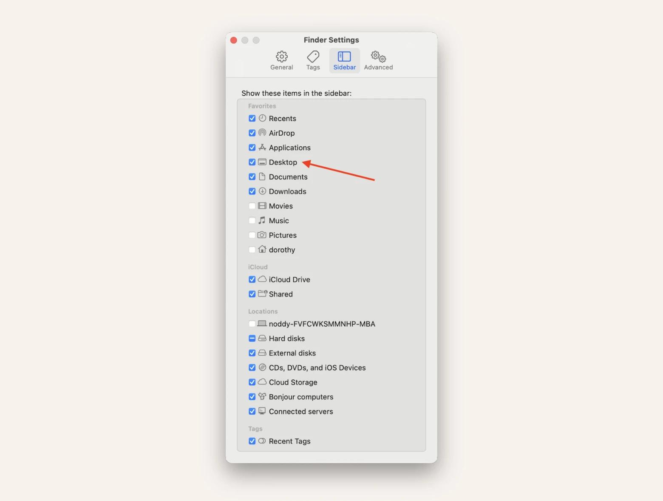Uncheck CDs, DVDs, and iOS Devices checkbox
The height and width of the screenshot is (501, 663).
coord(252,367)
